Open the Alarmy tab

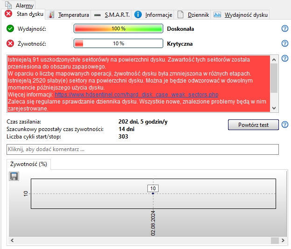pos(20,5)
